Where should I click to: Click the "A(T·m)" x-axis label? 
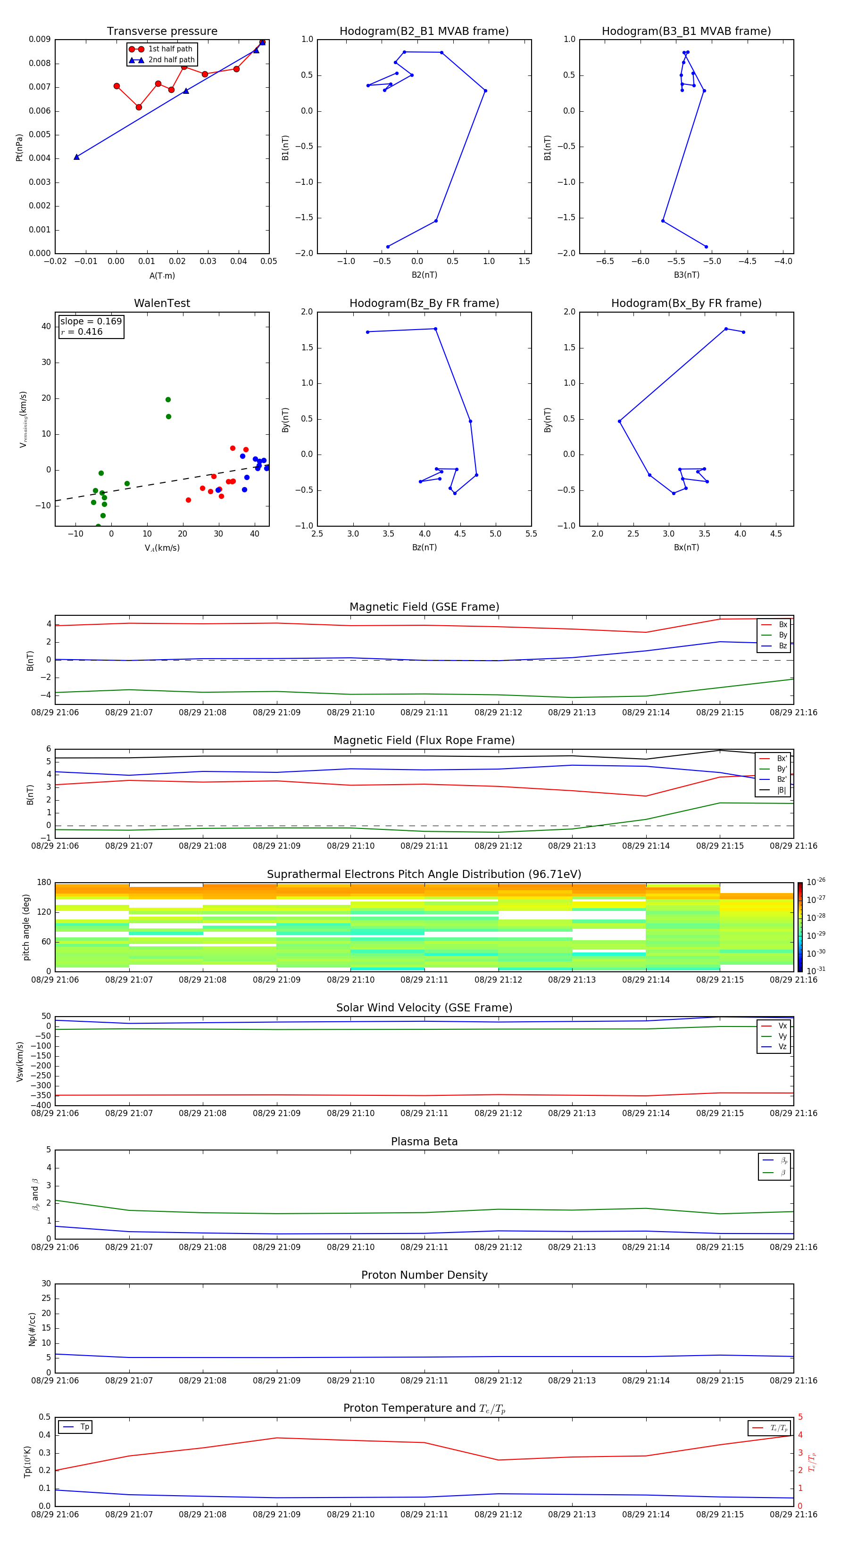click(162, 275)
